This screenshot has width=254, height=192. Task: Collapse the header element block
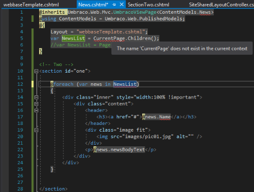[x=36, y=110]
